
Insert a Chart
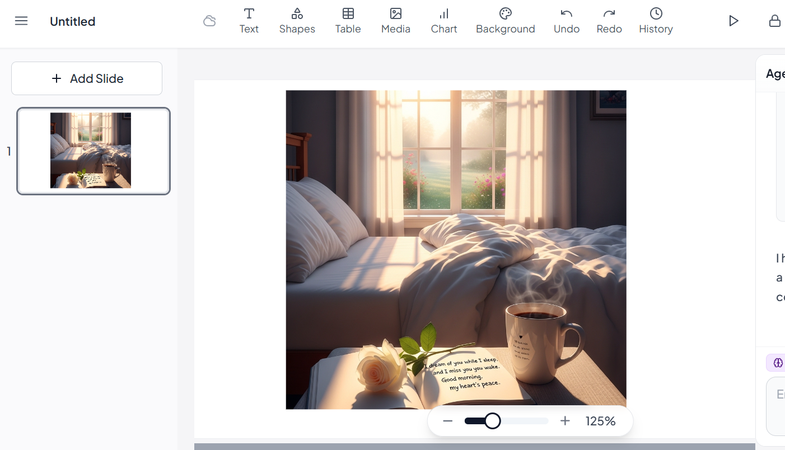[444, 21]
